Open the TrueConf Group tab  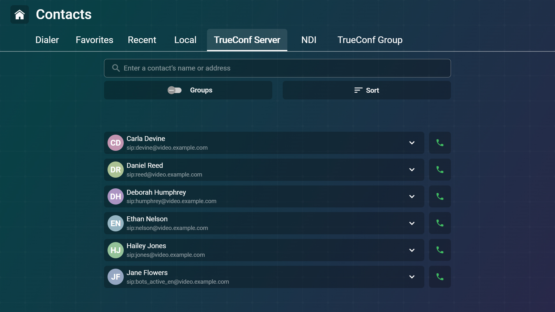(x=370, y=40)
